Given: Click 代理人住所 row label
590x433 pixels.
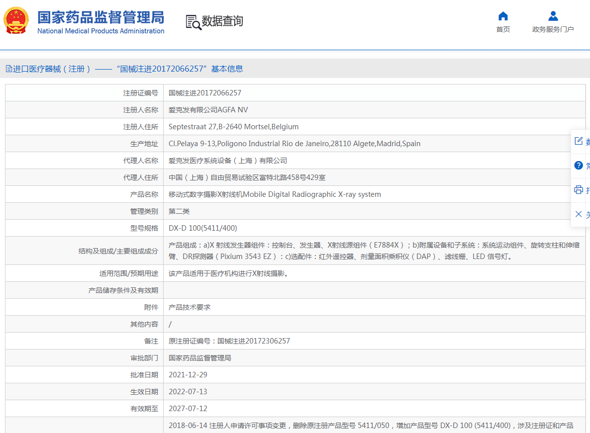Looking at the screenshot, I should pyautogui.click(x=141, y=177).
